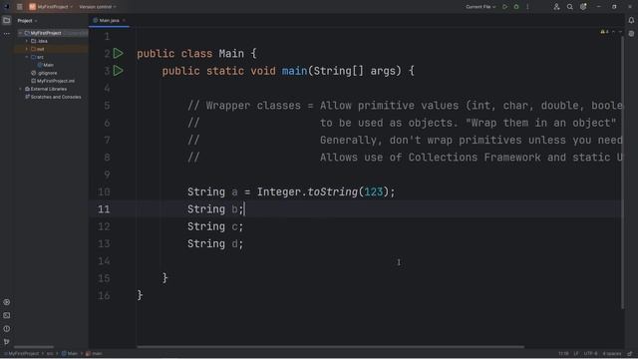Change LF line separator setting
This screenshot has height=359, width=638.
[x=576, y=354]
